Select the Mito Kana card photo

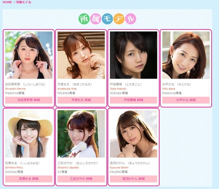tap(186, 55)
